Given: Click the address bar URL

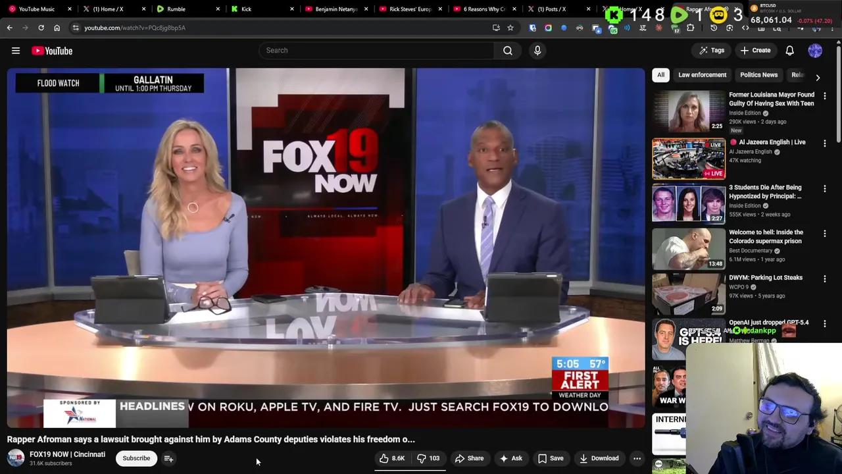Looking at the screenshot, I should (x=135, y=28).
